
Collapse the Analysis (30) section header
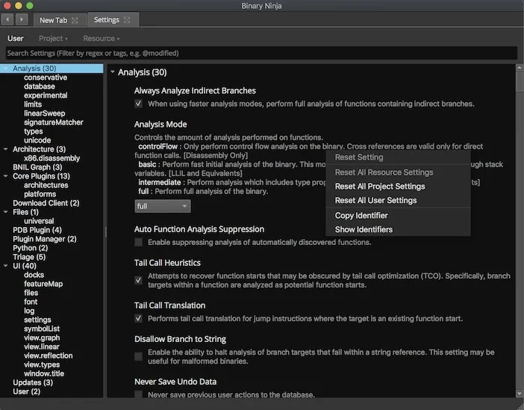click(x=113, y=72)
